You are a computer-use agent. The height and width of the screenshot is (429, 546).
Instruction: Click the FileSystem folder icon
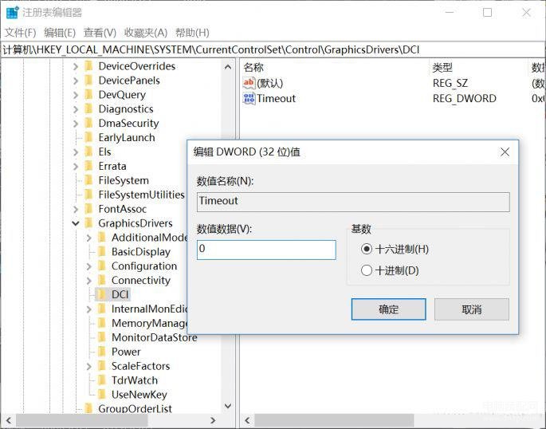(x=88, y=180)
